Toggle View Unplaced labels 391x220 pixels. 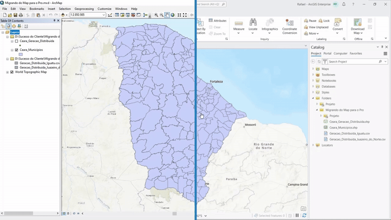point(316,27)
